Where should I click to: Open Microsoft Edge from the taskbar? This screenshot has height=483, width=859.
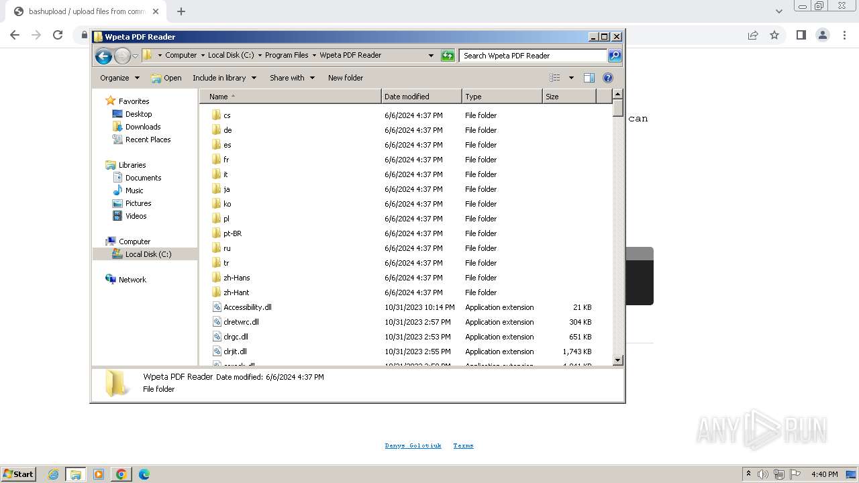pyautogui.click(x=144, y=474)
